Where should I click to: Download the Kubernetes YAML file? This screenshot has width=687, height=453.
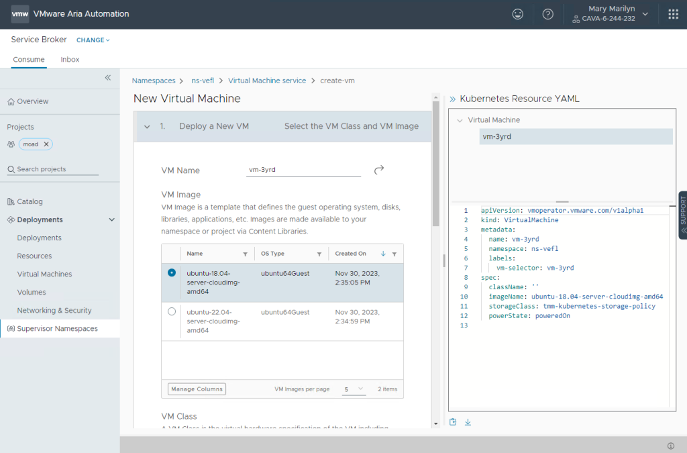point(468,422)
